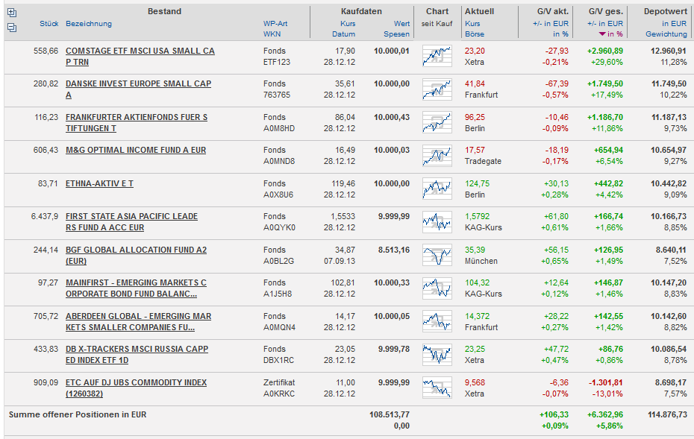The image size is (694, 439).
Task: Click sum purchase value 108.513,77
Action: (390, 414)
